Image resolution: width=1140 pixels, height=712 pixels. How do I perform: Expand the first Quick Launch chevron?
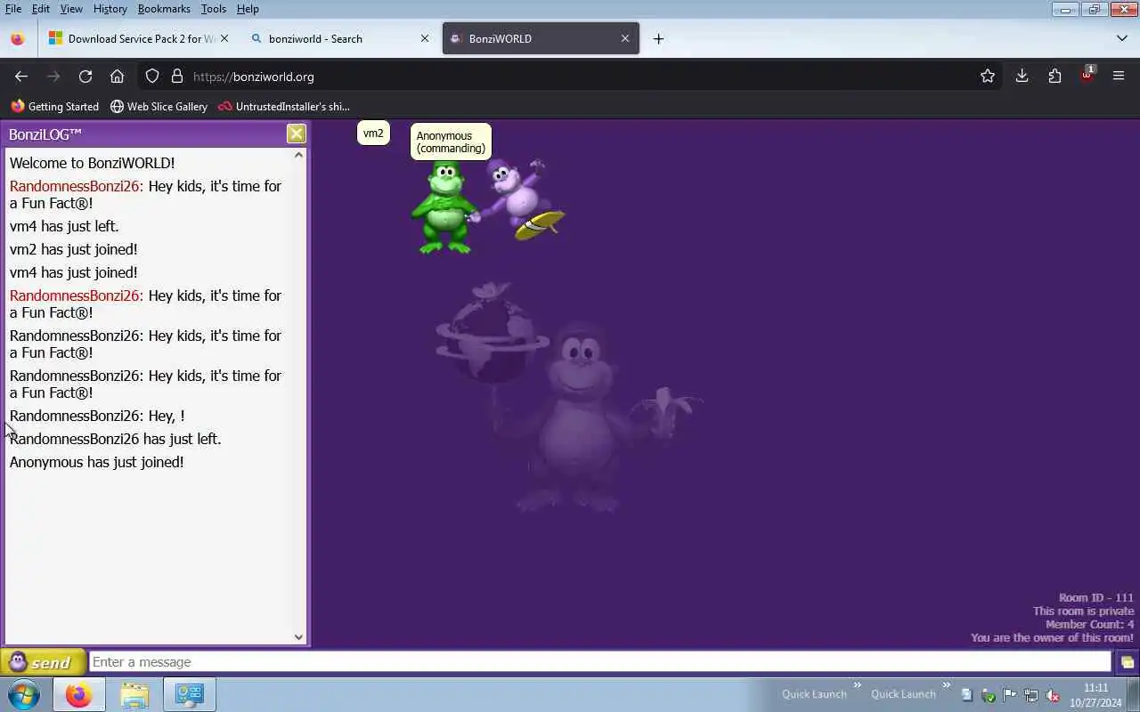tap(857, 685)
